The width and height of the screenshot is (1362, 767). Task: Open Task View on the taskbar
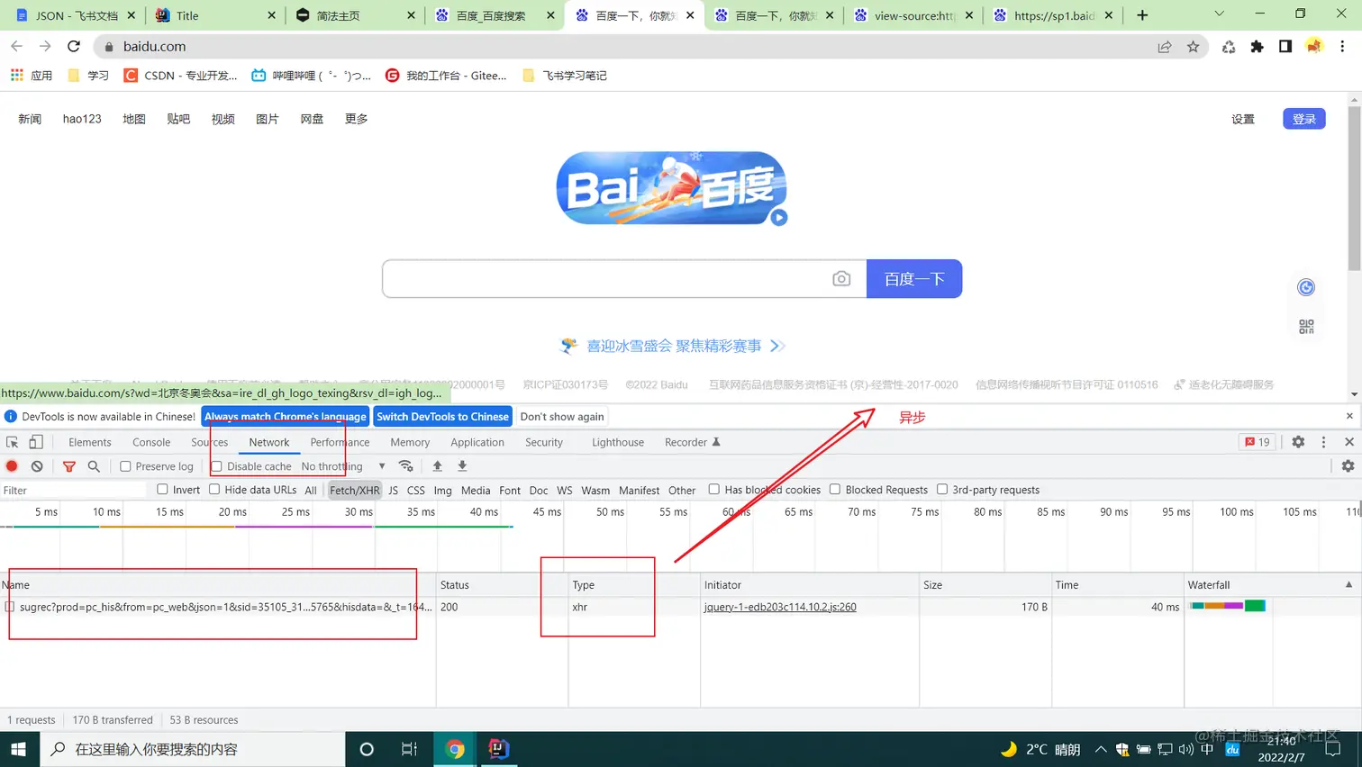point(409,749)
